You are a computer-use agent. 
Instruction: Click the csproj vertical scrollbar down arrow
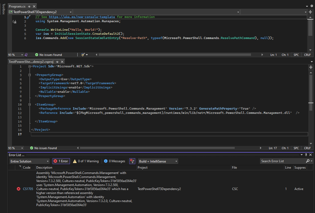pos(311,144)
